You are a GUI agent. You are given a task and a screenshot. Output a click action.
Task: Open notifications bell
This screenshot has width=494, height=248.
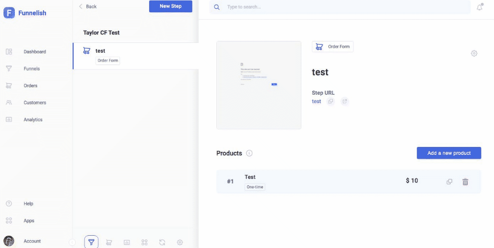(x=480, y=7)
